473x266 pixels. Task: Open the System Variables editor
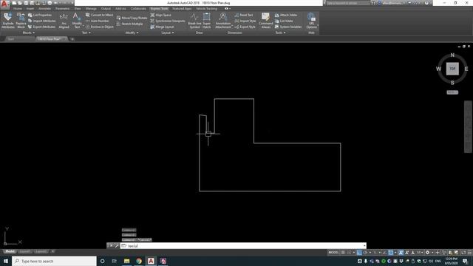(x=288, y=27)
